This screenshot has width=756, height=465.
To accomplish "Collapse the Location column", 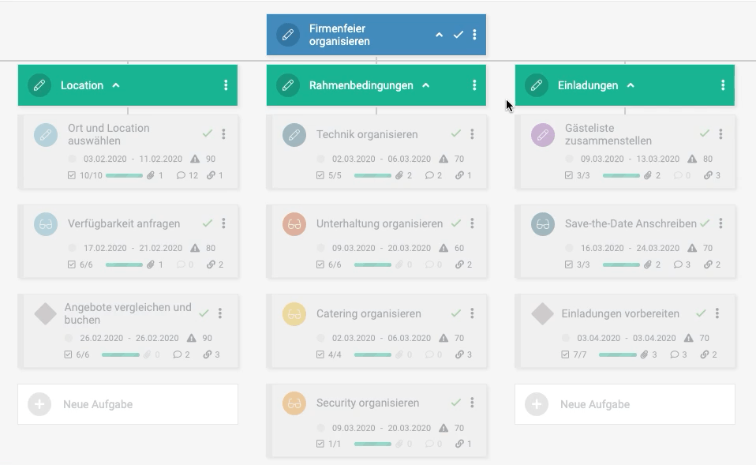I will 116,85.
